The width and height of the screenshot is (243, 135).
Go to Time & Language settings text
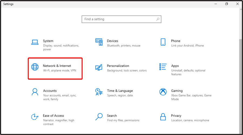coord(120,91)
